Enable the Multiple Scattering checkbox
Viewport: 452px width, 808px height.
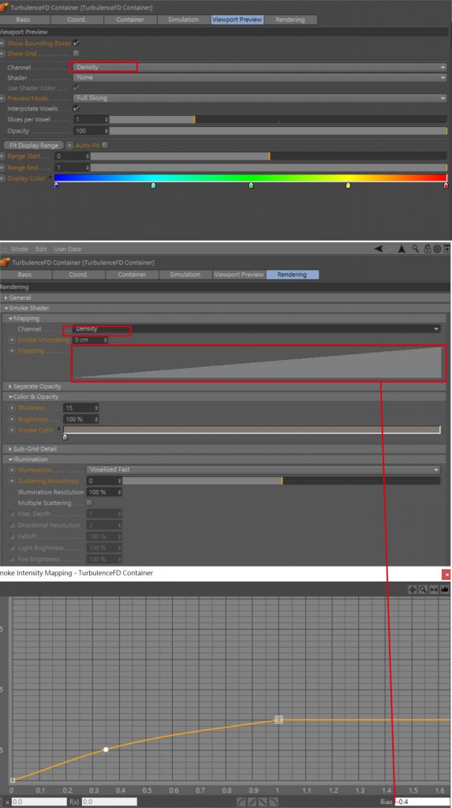(x=89, y=503)
